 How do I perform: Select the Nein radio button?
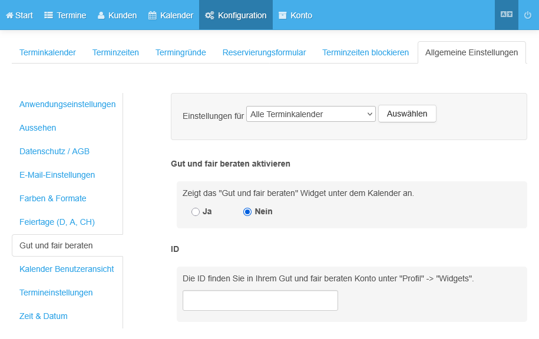pyautogui.click(x=247, y=212)
